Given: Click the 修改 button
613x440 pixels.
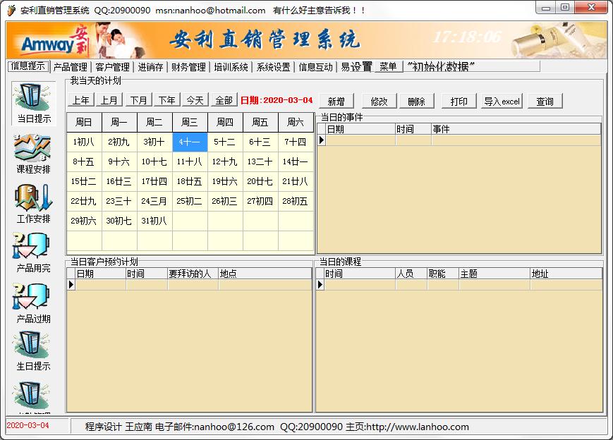Looking at the screenshot, I should tap(380, 102).
